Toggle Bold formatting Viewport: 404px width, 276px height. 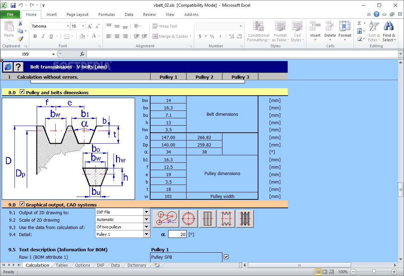(35, 36)
